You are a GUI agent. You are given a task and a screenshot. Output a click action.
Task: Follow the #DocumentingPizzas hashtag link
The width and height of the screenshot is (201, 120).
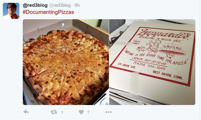[48, 12]
